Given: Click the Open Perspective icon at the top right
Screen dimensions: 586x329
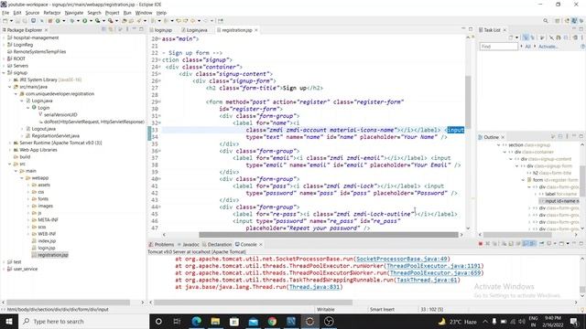Looking at the screenshot, I should tap(558, 21).
